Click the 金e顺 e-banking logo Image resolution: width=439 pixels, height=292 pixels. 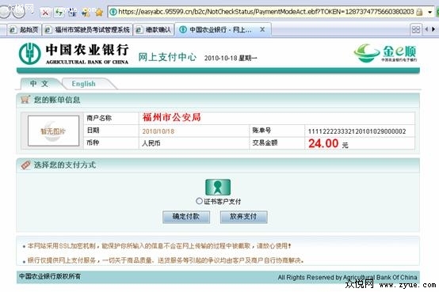386,53
